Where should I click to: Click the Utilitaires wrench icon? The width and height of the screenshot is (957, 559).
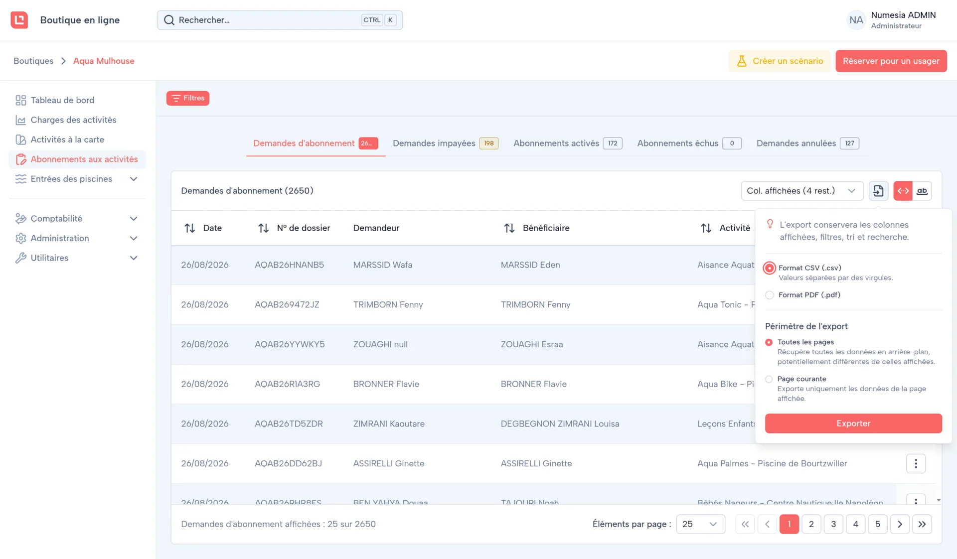pyautogui.click(x=20, y=258)
